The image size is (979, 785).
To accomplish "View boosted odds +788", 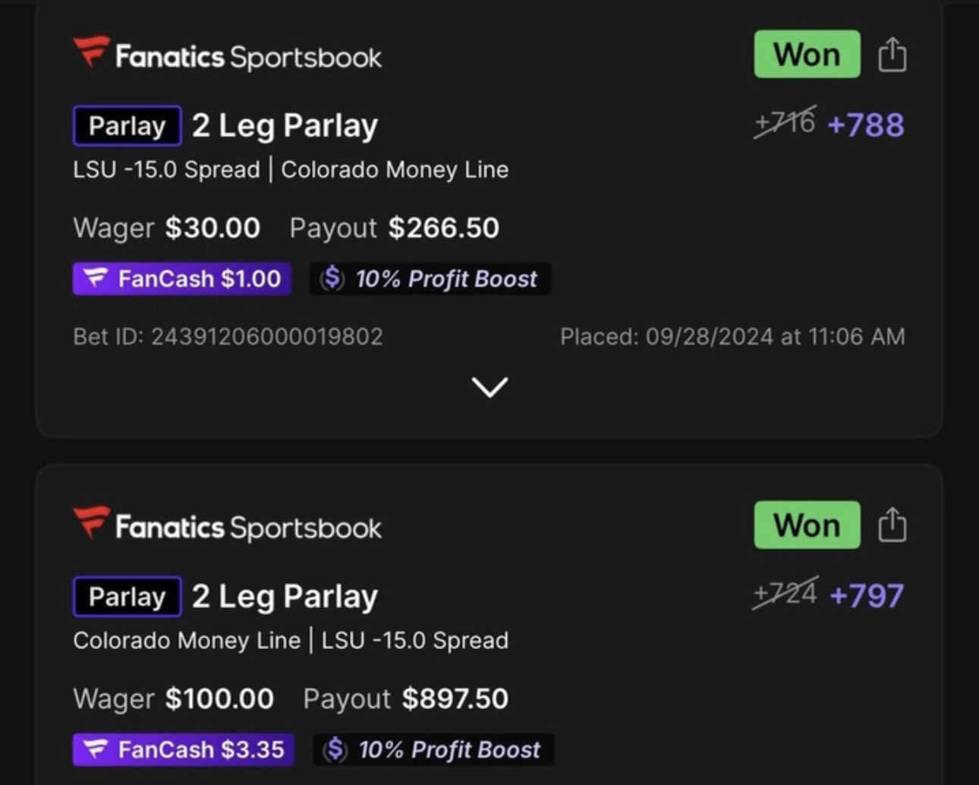I will click(866, 125).
